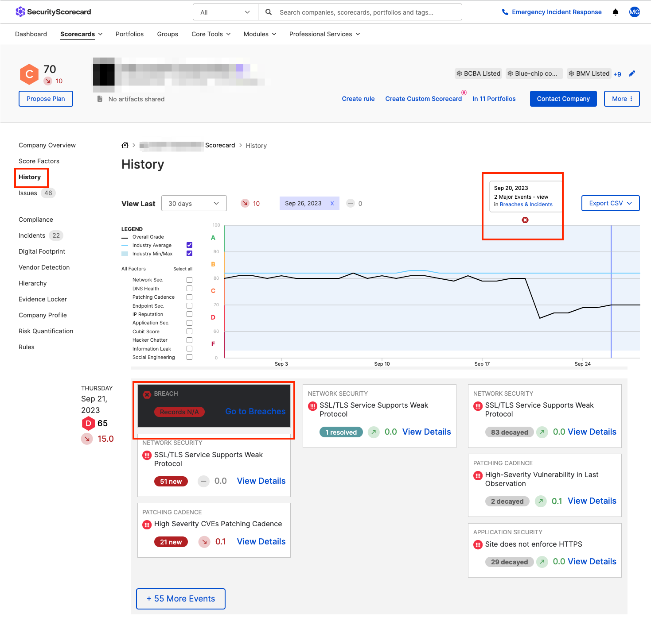Click the 83 decayed card severity icon
Image resolution: width=651 pixels, height=621 pixels.
tap(478, 406)
